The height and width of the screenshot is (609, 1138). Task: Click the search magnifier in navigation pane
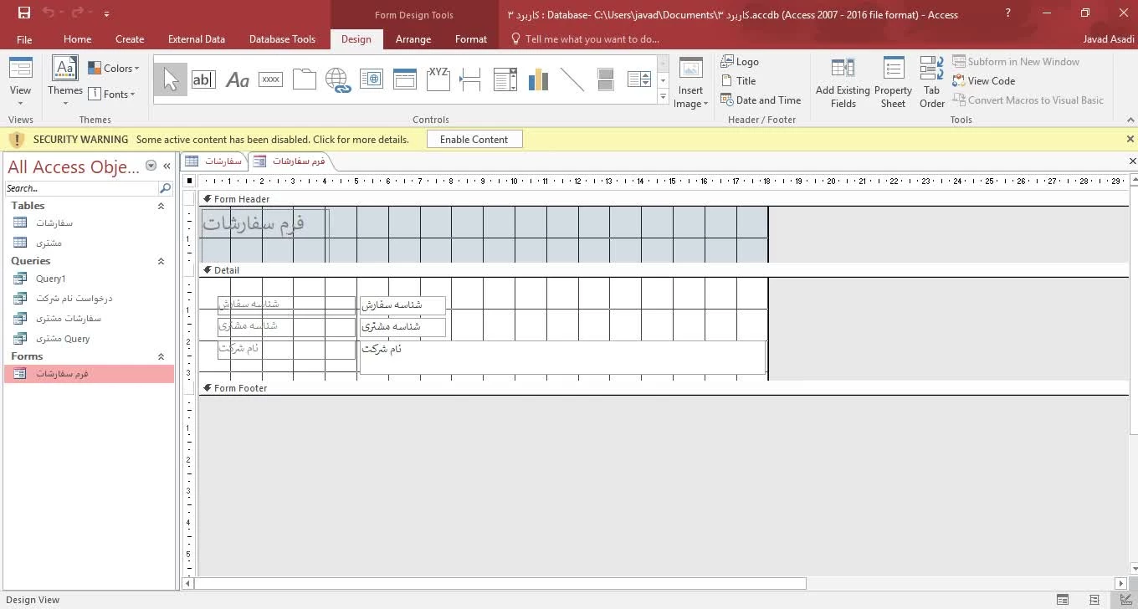165,188
